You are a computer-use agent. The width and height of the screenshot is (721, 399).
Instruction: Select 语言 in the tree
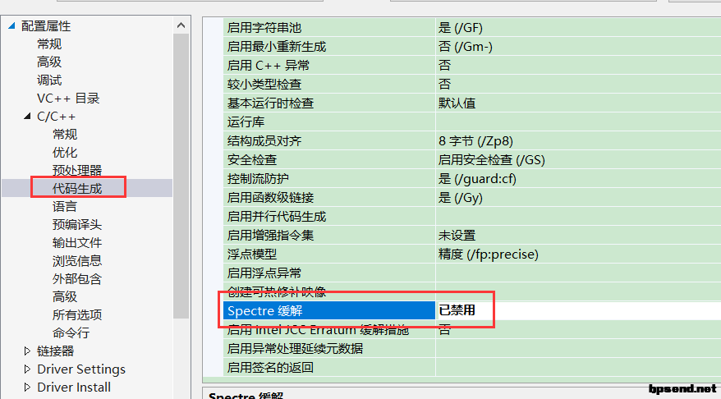pos(65,206)
